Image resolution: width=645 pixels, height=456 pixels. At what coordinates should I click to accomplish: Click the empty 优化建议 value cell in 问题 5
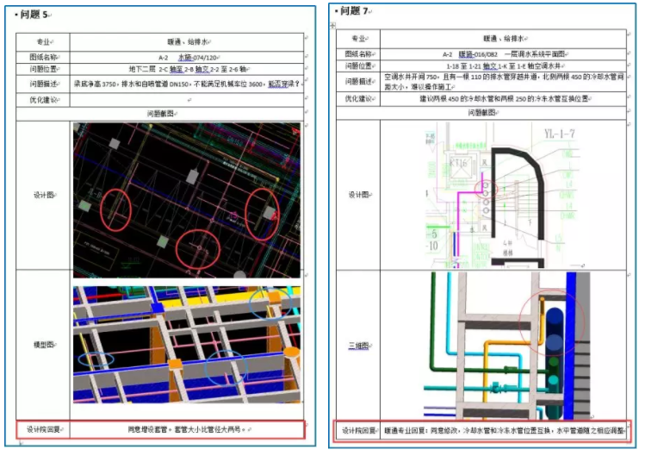[186, 99]
